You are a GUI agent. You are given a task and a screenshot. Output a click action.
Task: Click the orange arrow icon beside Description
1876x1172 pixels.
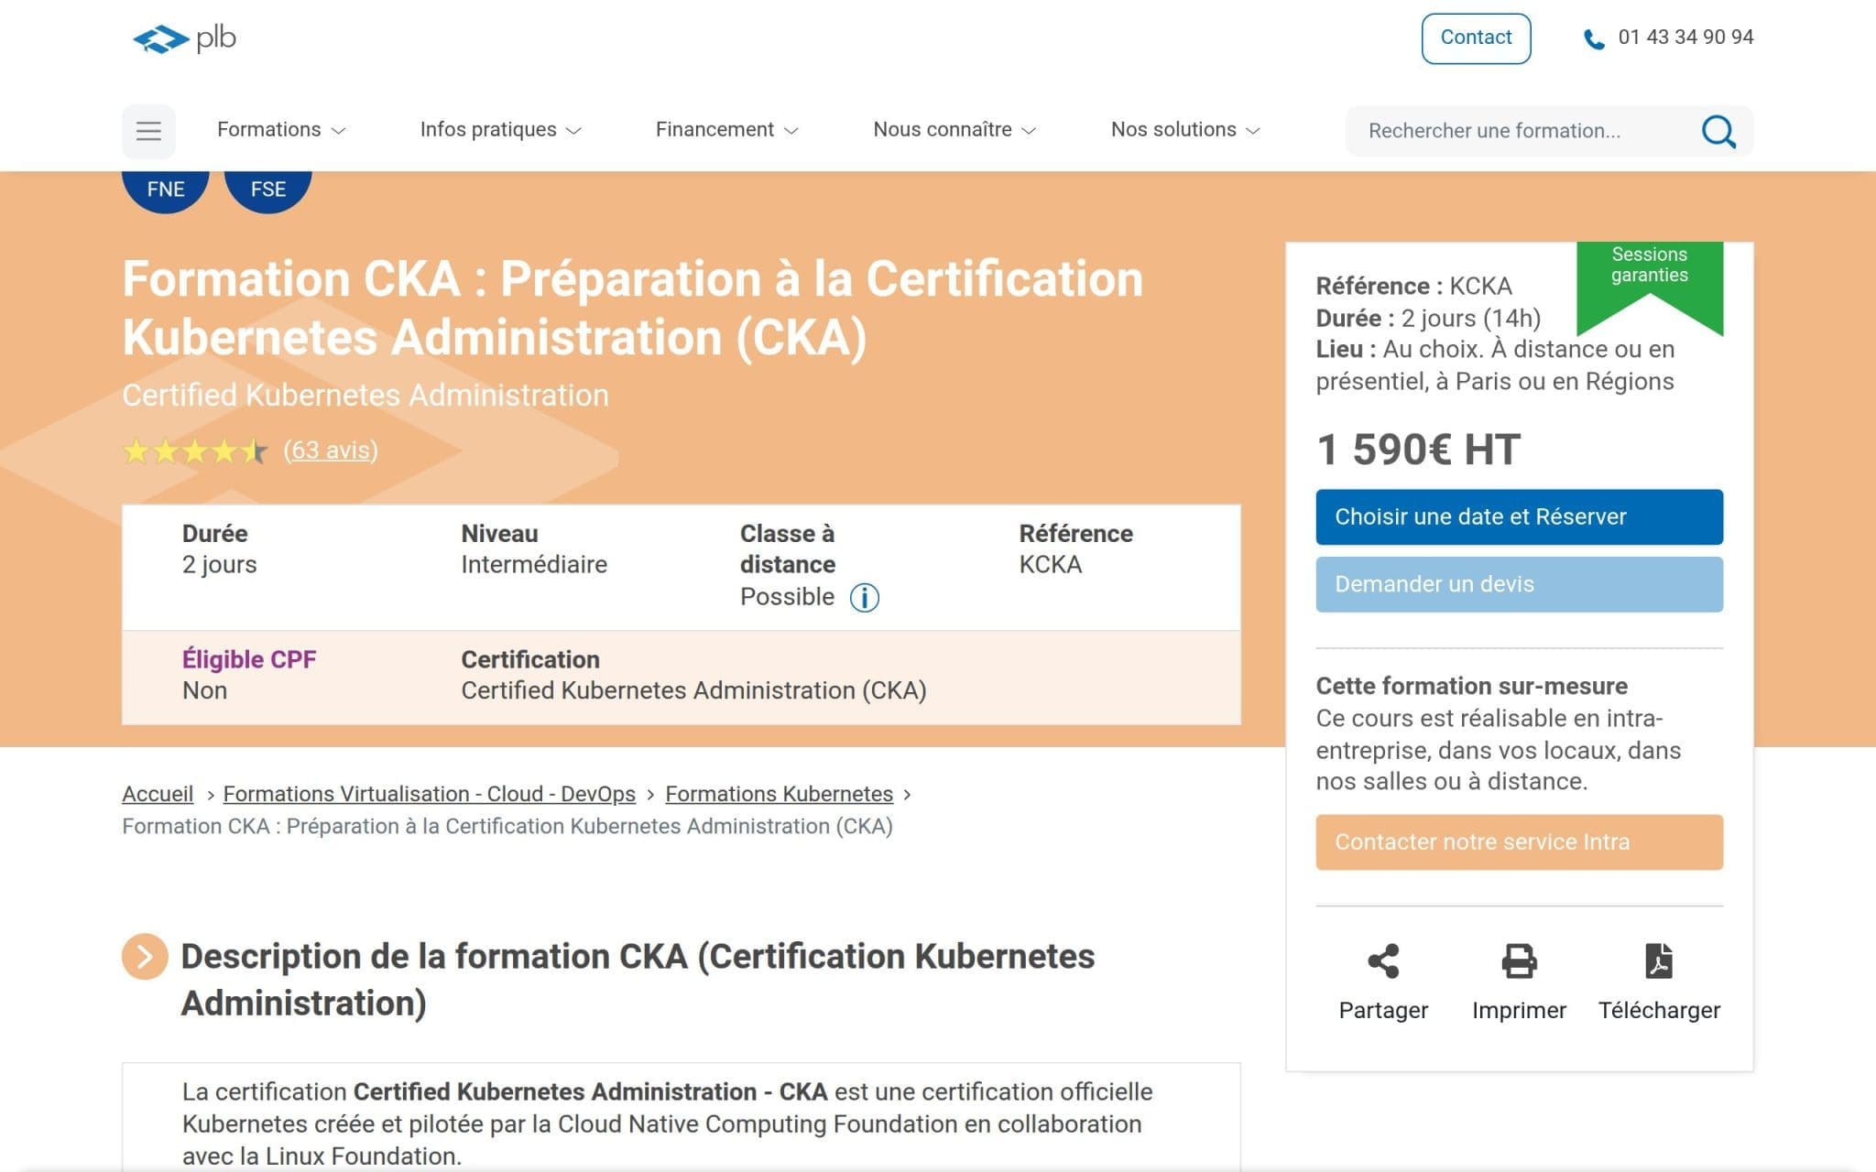[x=145, y=957]
